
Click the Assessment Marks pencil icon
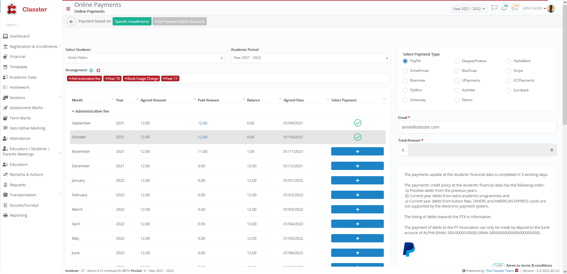5,108
